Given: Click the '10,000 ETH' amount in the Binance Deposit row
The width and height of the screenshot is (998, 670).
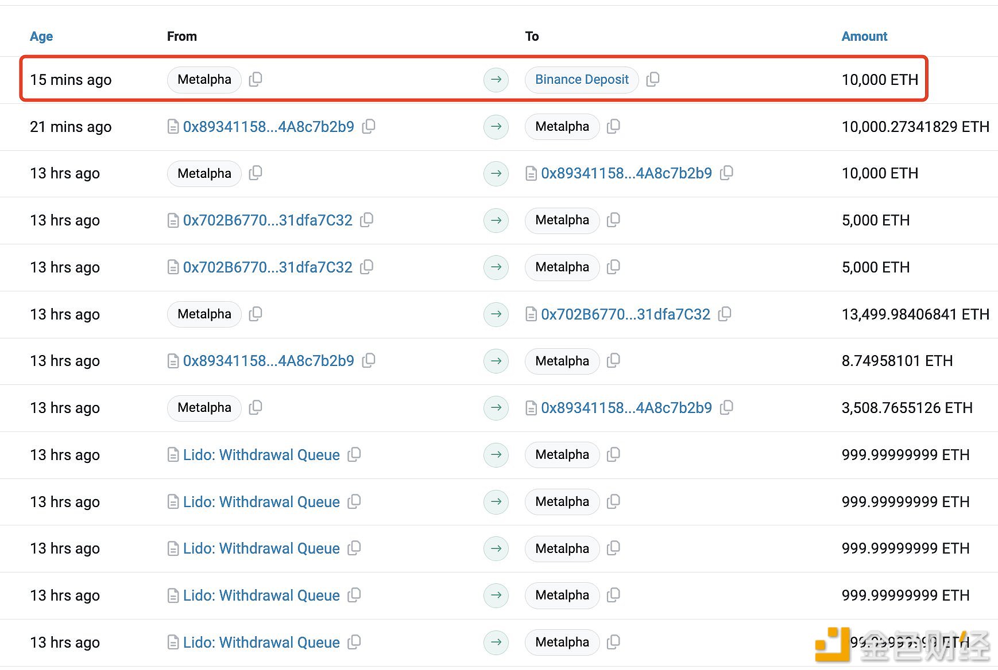Looking at the screenshot, I should coord(880,80).
